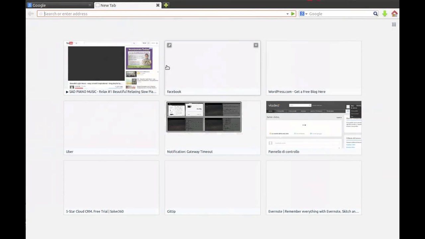
Task: Open the Downloads green arrow icon
Action: (x=384, y=14)
